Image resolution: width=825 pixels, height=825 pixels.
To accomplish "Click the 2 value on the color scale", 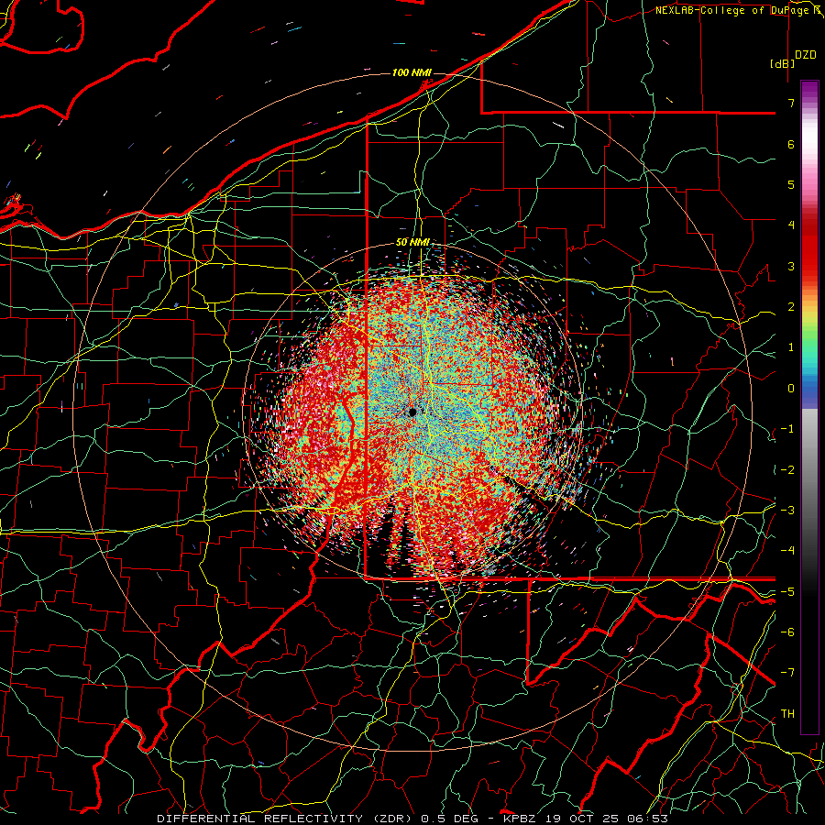I will [791, 307].
